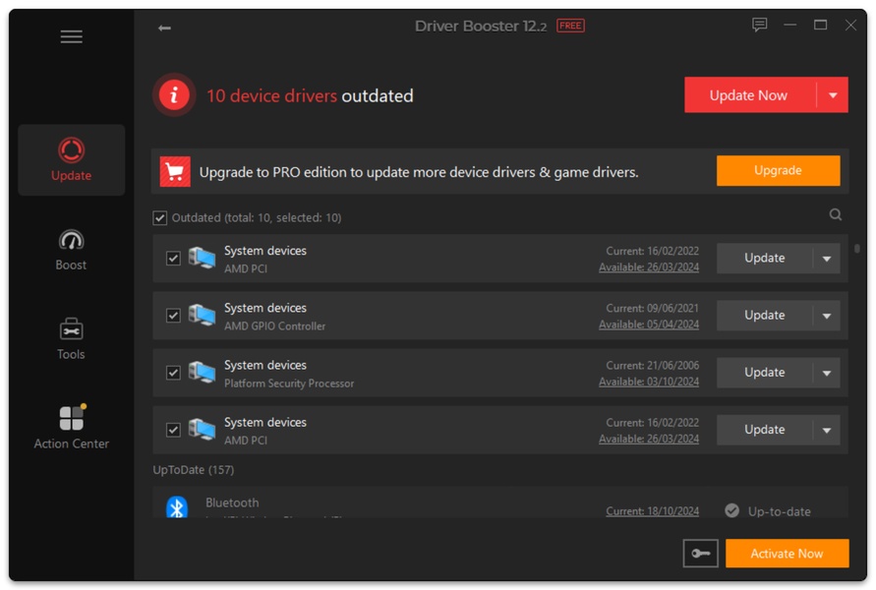876x590 pixels.
Task: Go to Action Center
Action: 71,428
